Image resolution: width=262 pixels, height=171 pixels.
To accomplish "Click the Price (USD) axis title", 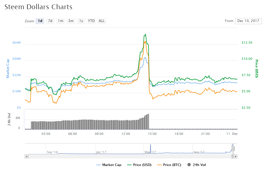I will click(x=257, y=68).
